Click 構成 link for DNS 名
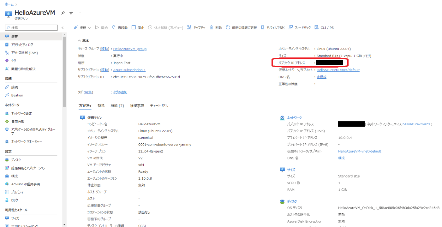The width and height of the screenshot is (442, 227). (x=341, y=158)
